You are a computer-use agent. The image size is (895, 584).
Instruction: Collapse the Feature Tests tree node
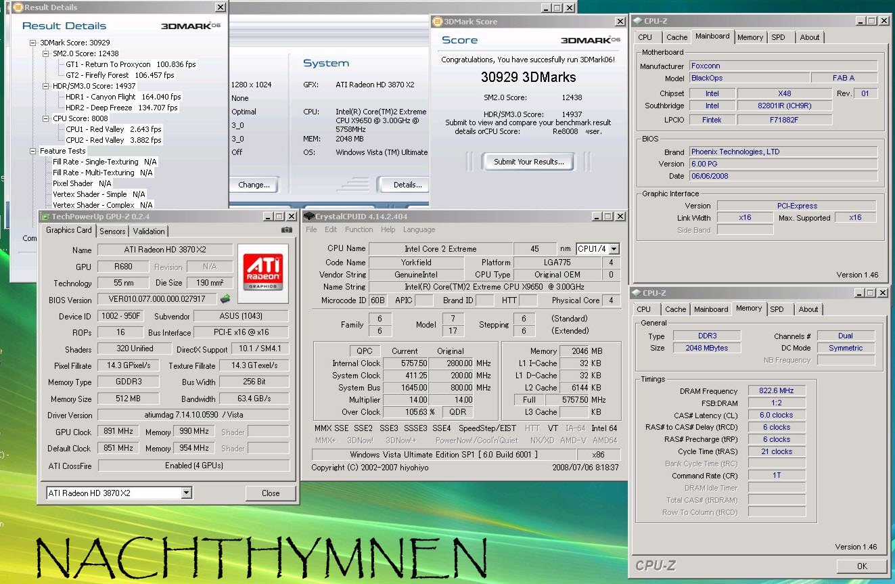[34, 151]
